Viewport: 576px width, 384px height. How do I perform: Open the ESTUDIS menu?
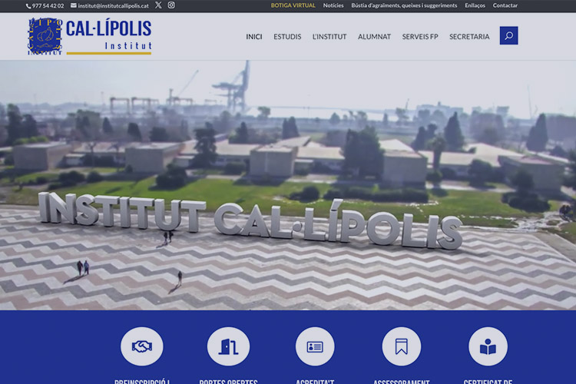(x=287, y=36)
